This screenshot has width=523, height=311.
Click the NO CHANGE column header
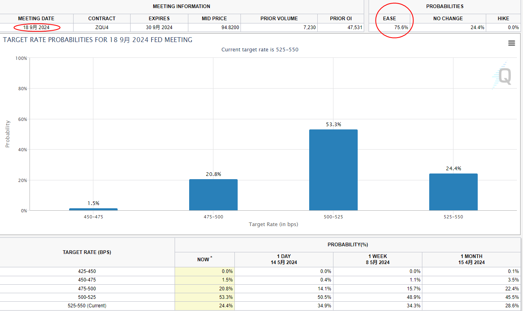point(448,19)
